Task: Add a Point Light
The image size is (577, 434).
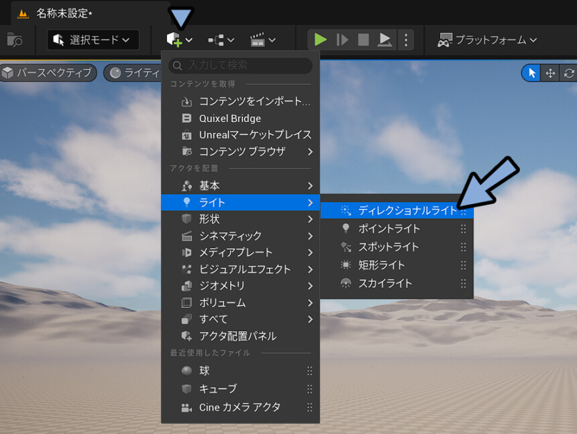Action: pos(397,229)
